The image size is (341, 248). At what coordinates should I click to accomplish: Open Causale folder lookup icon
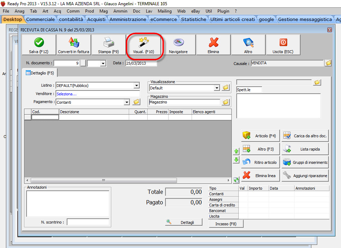(328, 63)
